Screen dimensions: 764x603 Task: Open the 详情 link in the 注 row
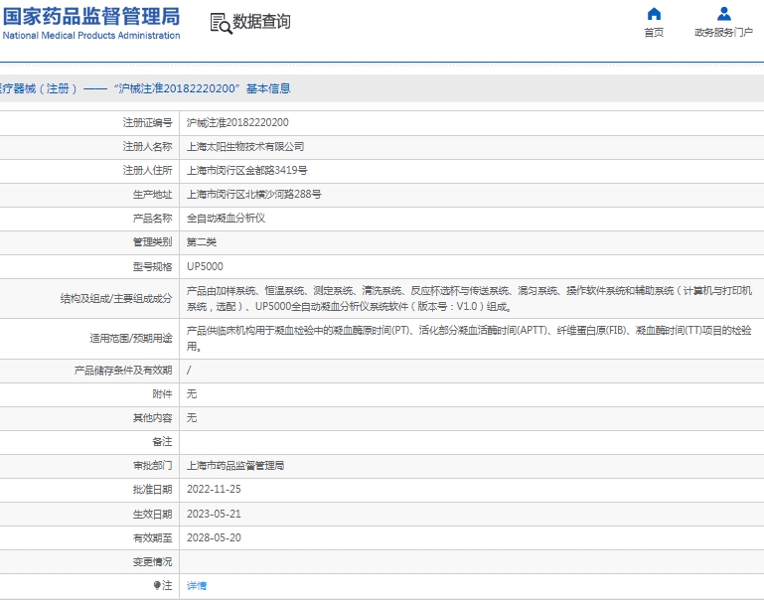(x=197, y=585)
